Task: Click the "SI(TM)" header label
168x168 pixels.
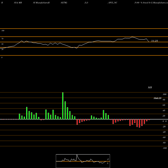Action: click(x=64, y=3)
